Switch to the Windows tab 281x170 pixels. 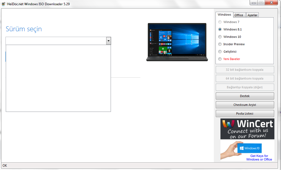[x=224, y=15]
